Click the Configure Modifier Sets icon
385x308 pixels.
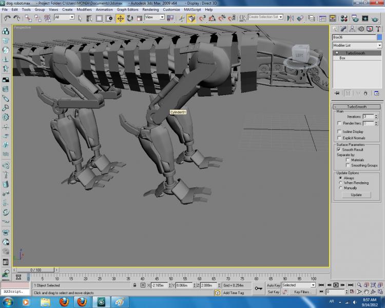(x=376, y=93)
